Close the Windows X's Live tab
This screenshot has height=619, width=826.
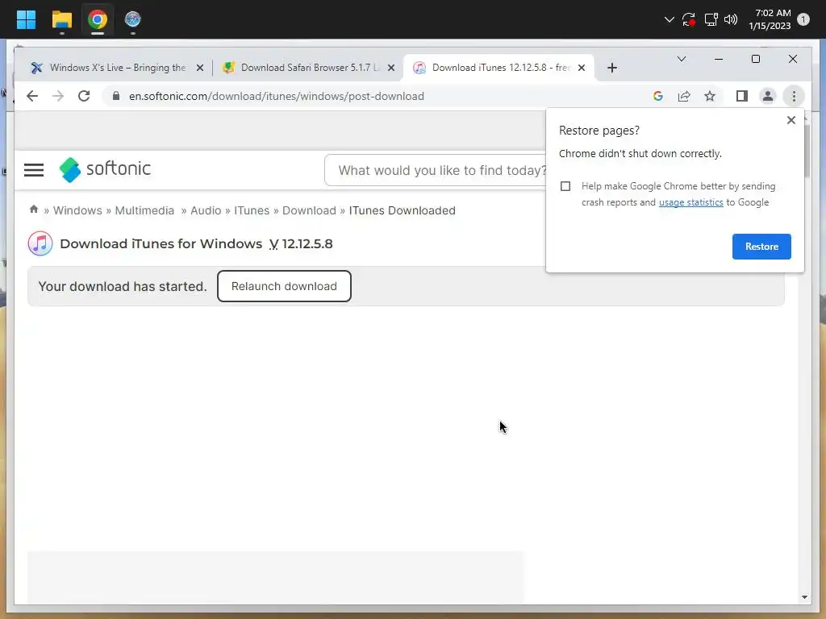click(200, 68)
